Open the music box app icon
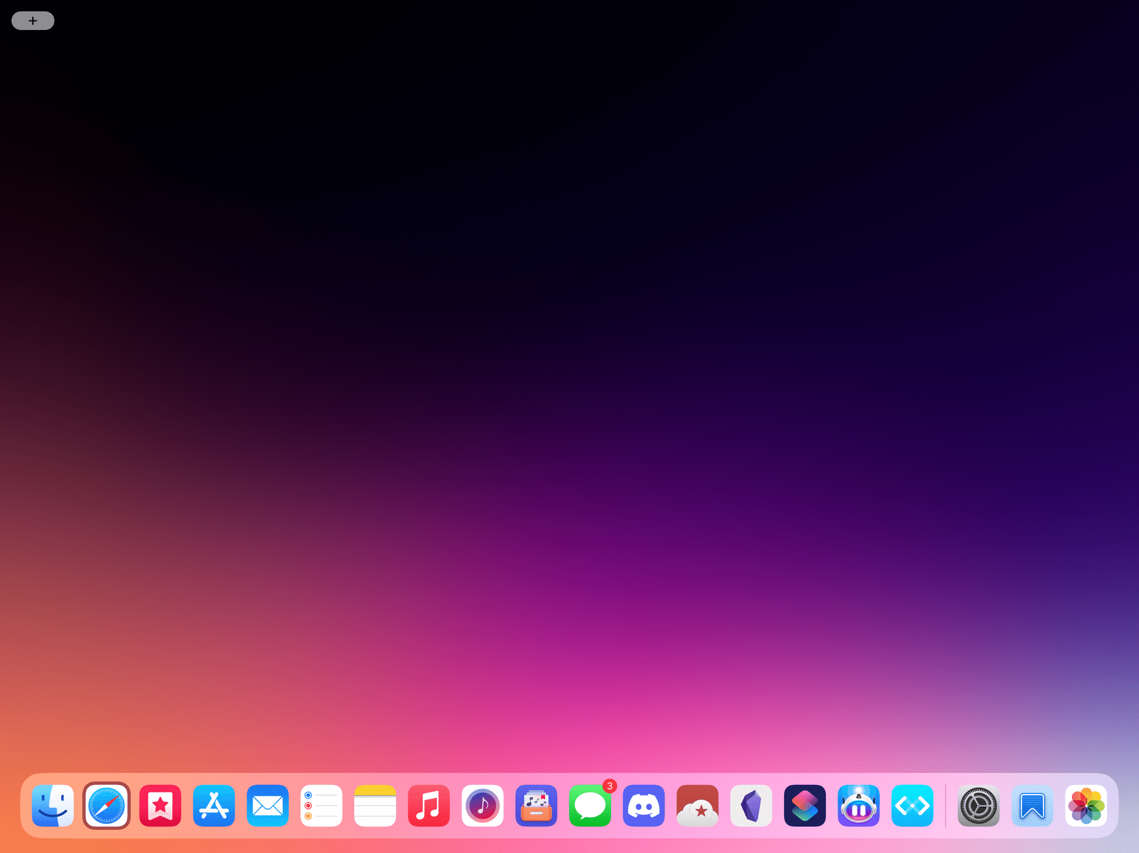The height and width of the screenshot is (853, 1139). tap(536, 805)
